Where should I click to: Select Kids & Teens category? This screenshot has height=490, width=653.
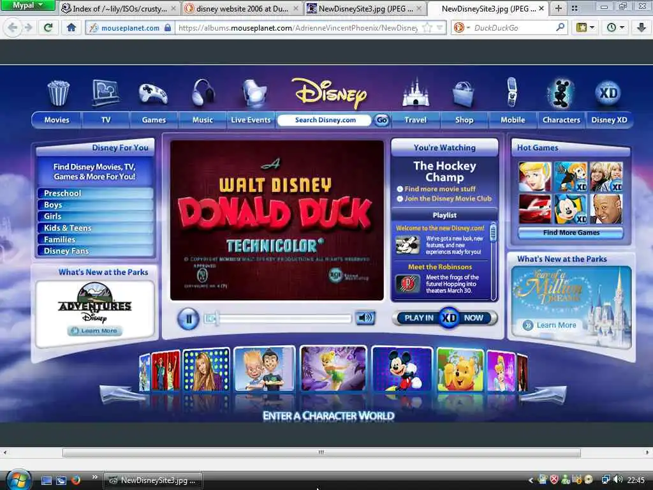(x=95, y=228)
